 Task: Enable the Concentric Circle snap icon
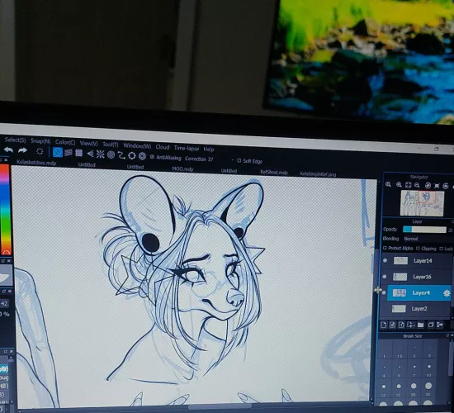pyautogui.click(x=111, y=154)
